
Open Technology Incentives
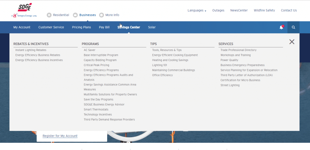coord(98,114)
